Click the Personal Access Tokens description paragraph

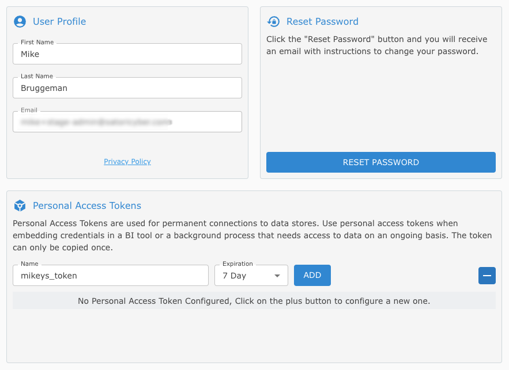[x=252, y=235]
